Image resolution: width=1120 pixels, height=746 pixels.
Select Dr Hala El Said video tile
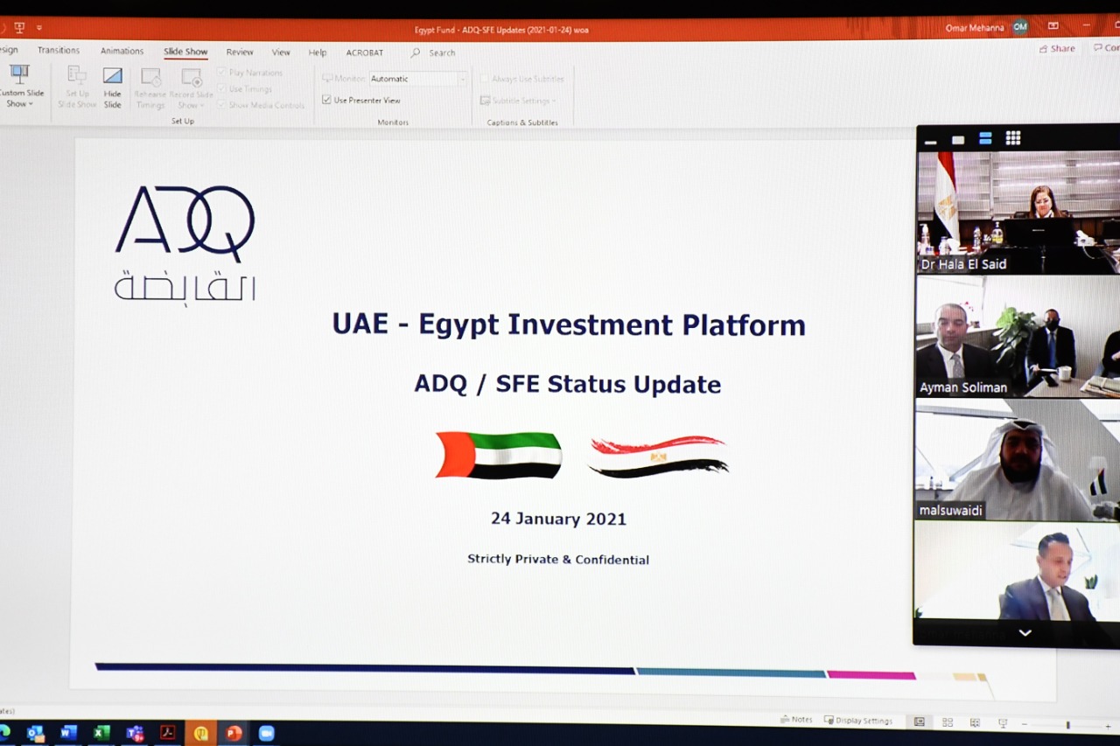(x=1018, y=212)
